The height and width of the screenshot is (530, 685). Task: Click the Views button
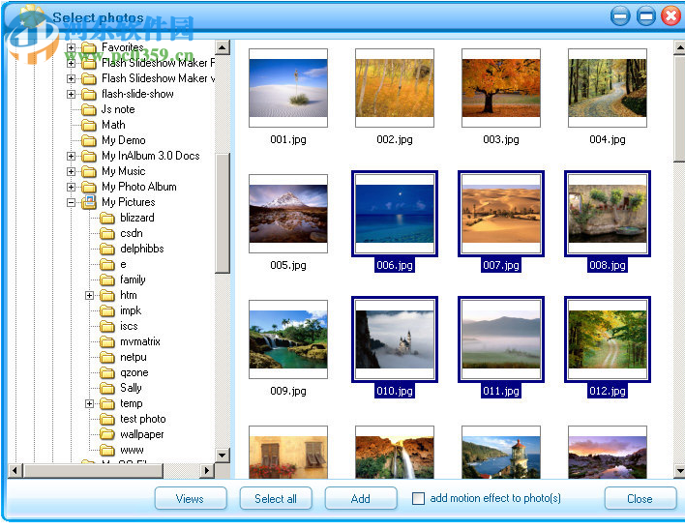[x=190, y=499]
